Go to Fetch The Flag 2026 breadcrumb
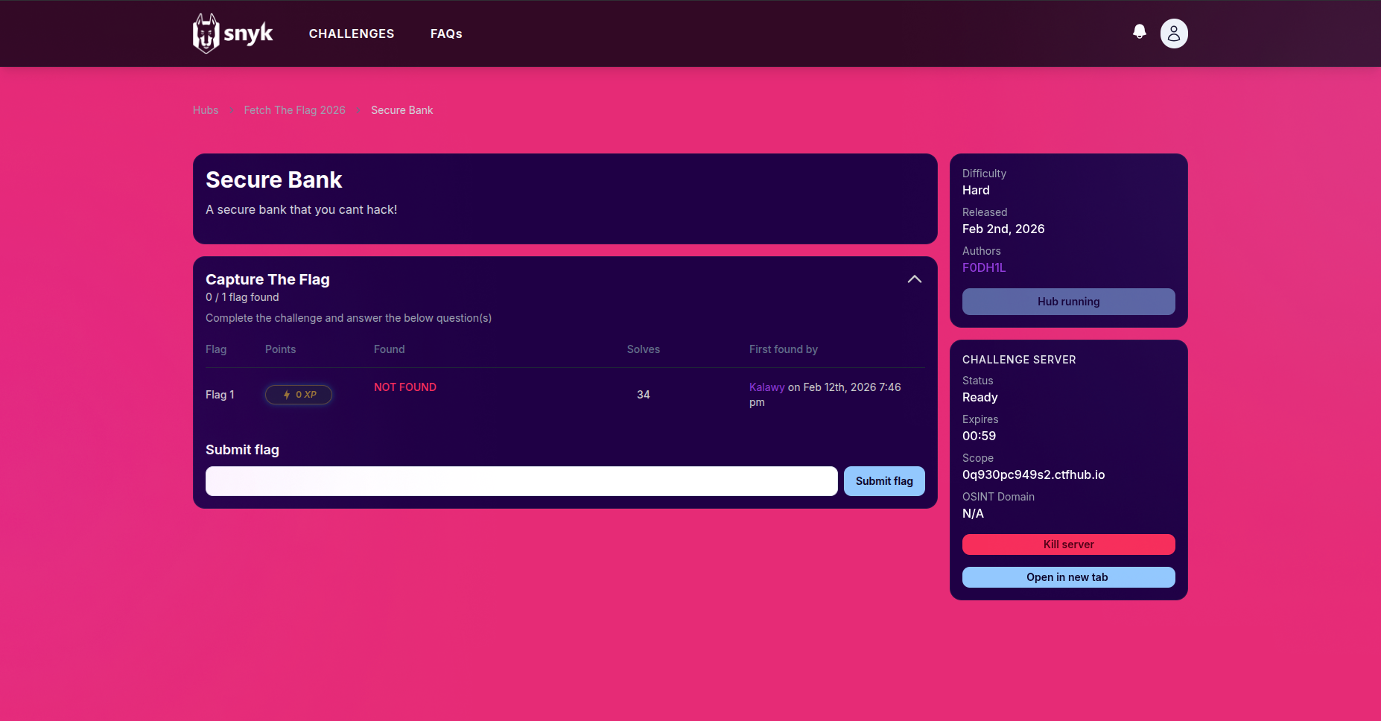Screen dimensions: 1381x721 tap(294, 110)
